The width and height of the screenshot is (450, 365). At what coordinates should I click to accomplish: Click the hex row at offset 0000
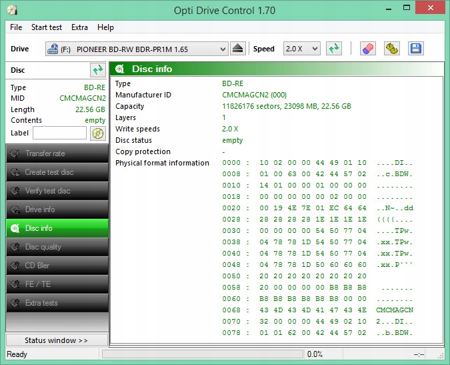[x=318, y=163]
